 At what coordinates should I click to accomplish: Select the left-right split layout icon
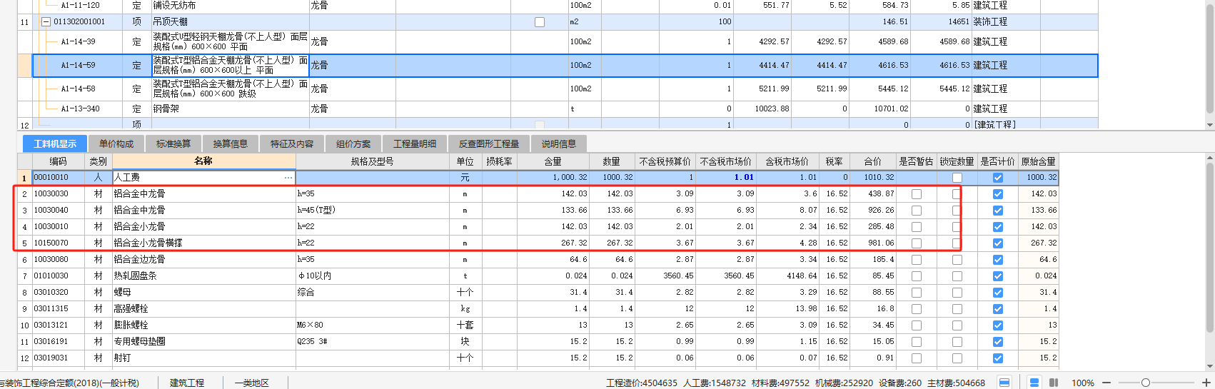[x=1054, y=383]
